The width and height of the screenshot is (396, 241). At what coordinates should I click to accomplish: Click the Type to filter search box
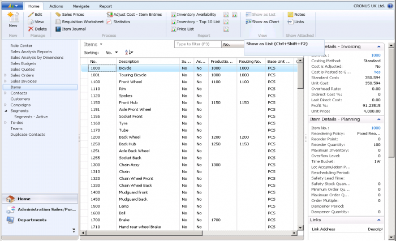[x=197, y=44]
